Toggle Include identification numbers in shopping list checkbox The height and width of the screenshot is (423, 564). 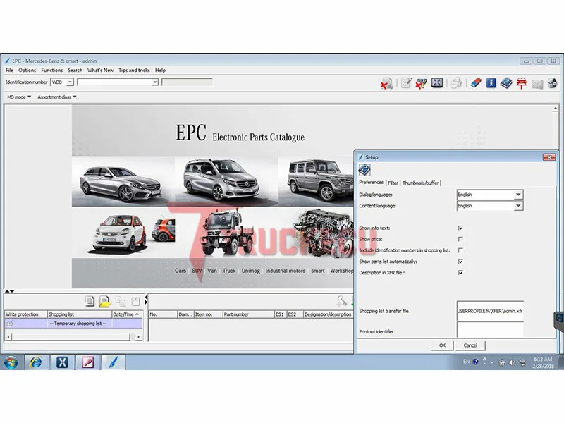(460, 250)
